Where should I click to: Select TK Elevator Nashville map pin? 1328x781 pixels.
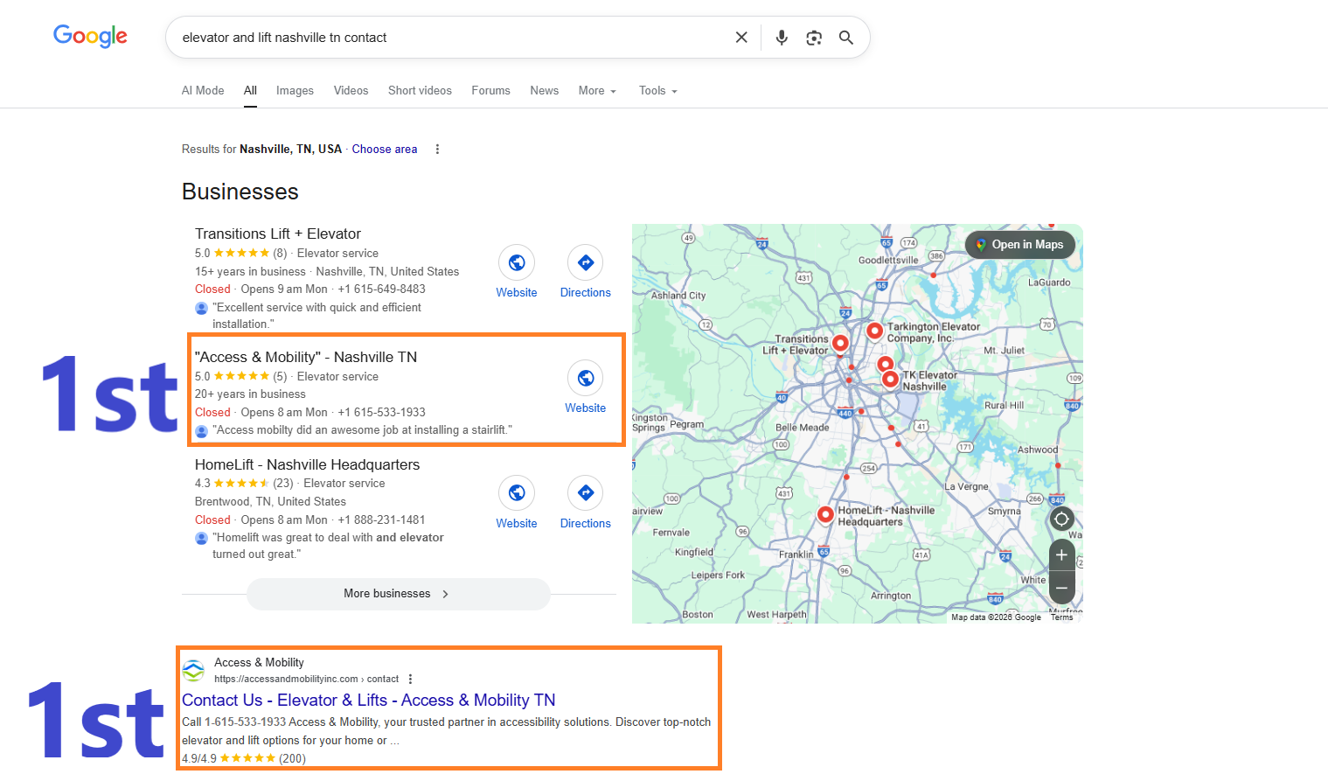[x=890, y=379]
